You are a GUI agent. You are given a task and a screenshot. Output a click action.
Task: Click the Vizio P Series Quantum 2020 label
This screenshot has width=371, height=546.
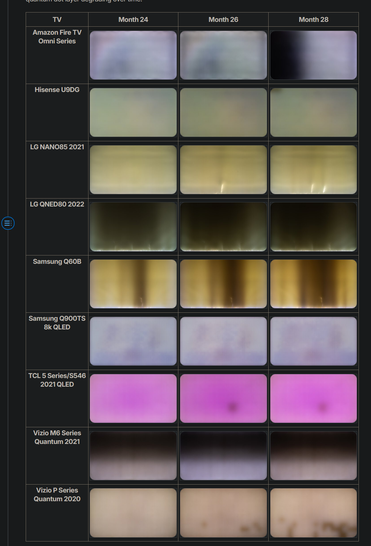click(x=57, y=495)
